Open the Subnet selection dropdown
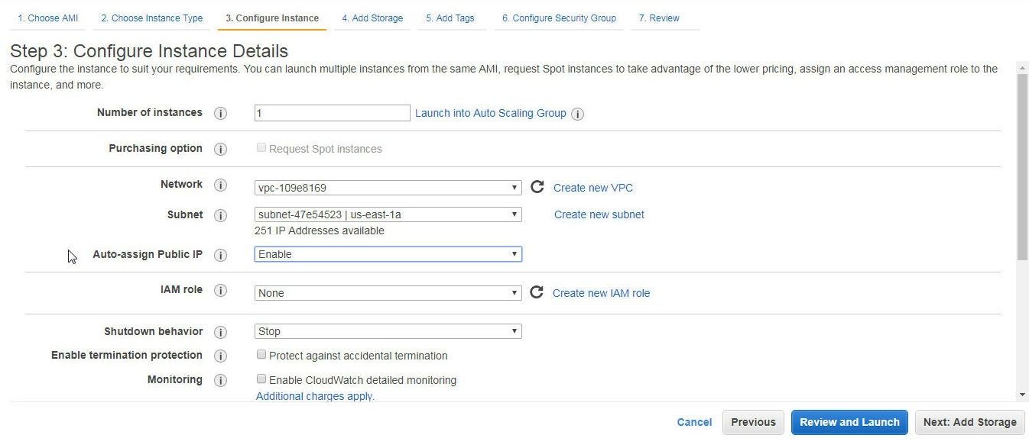 388,214
